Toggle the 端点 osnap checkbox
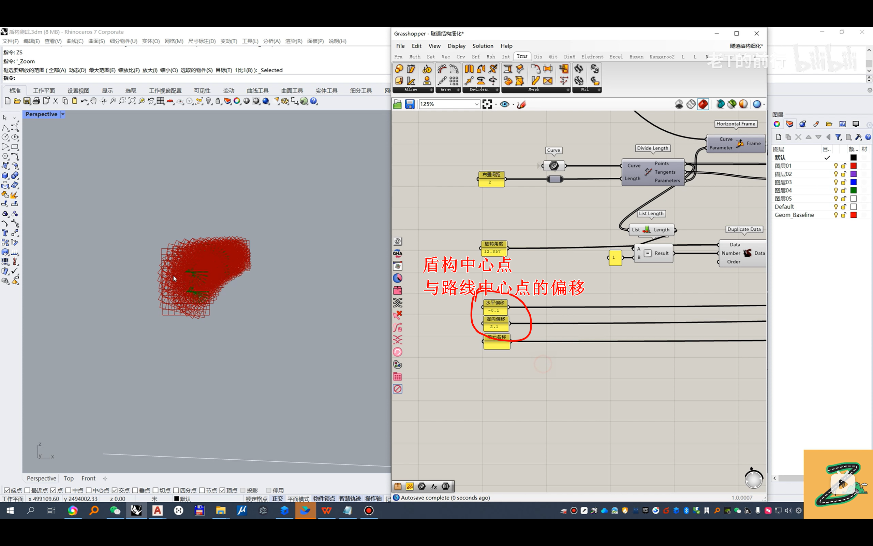Image resolution: width=873 pixels, height=546 pixels. 6,490
